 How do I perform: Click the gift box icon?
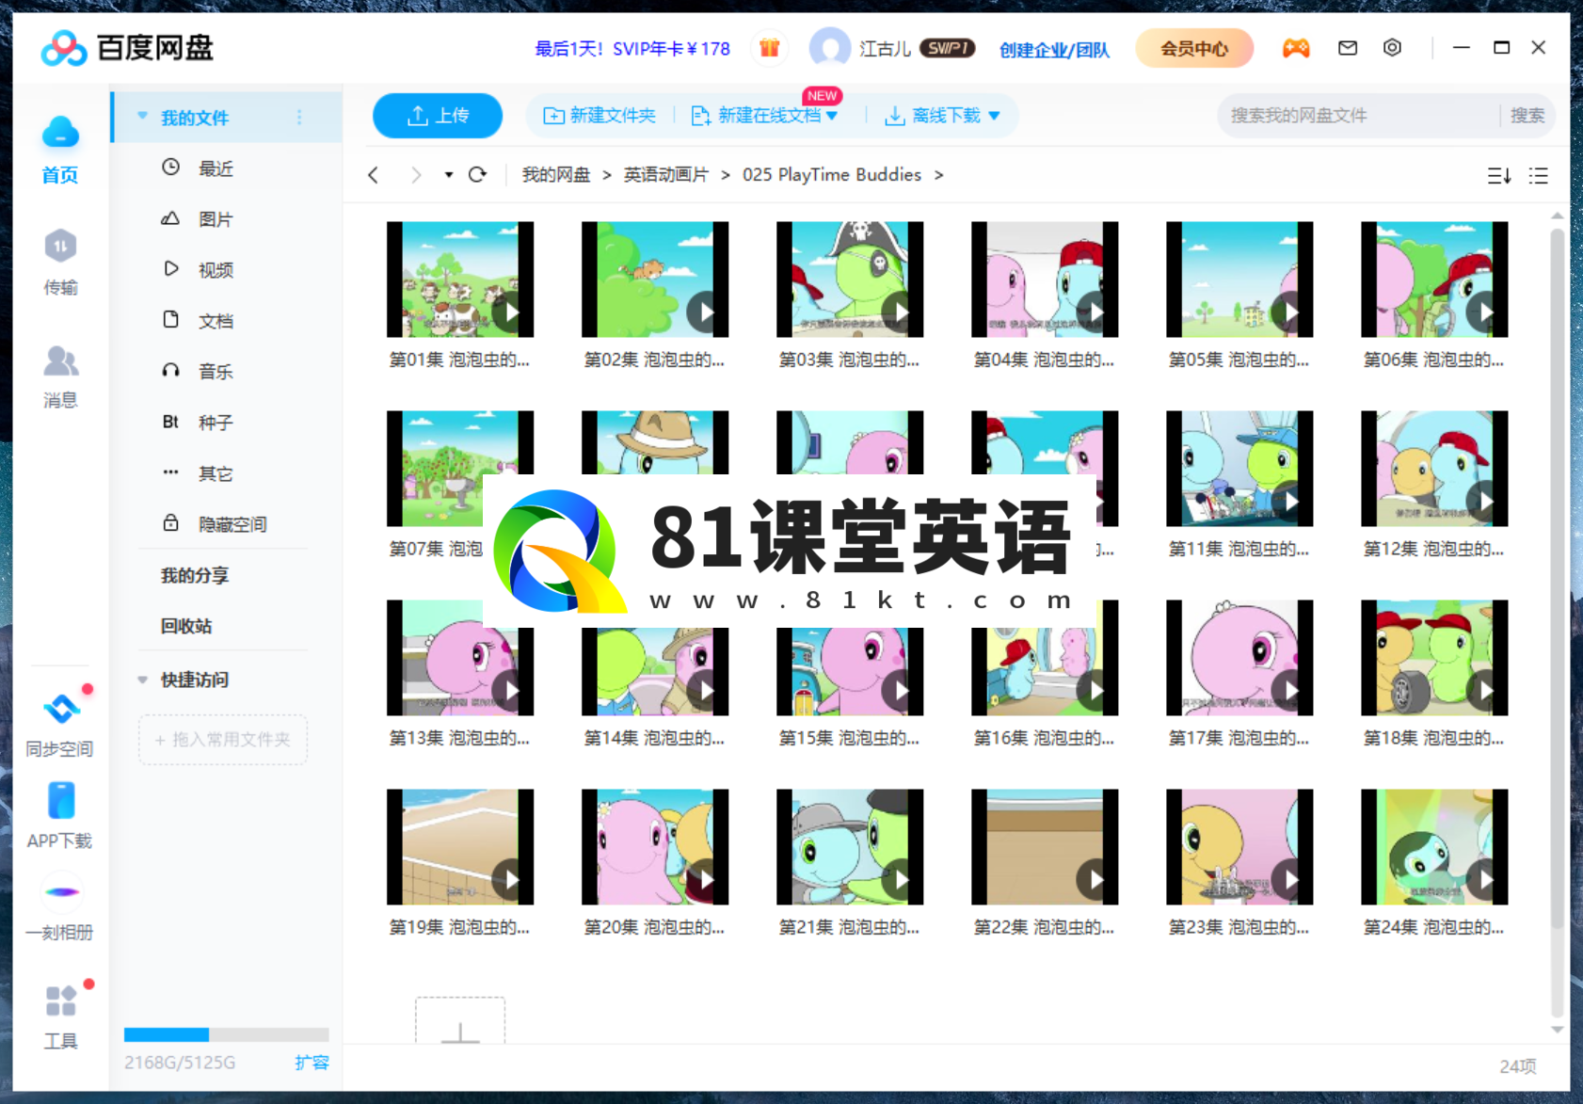[769, 48]
